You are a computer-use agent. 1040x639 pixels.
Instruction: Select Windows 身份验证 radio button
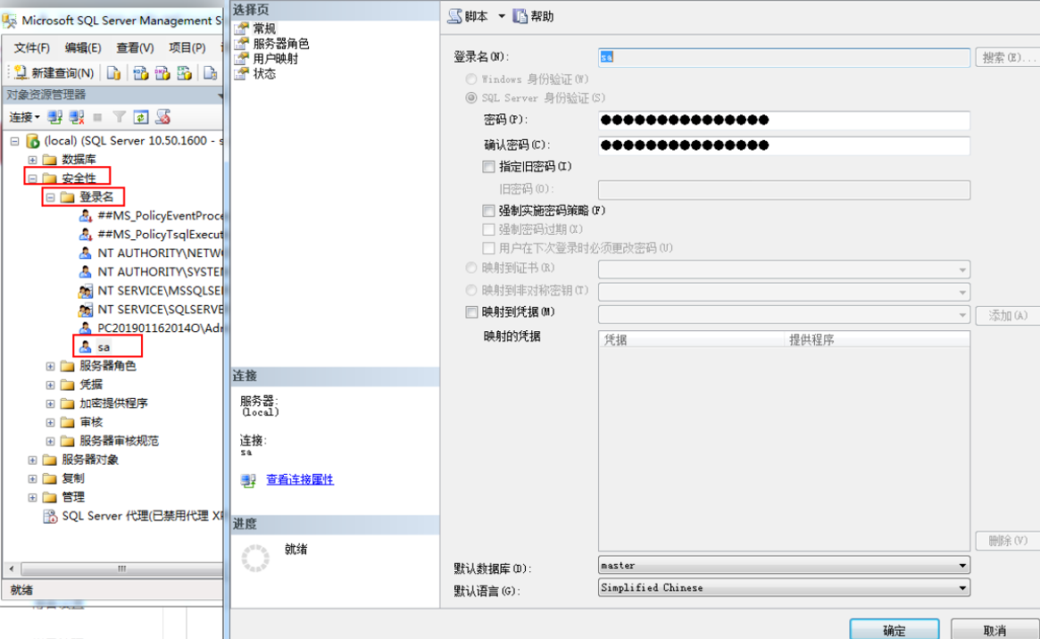[x=471, y=79]
